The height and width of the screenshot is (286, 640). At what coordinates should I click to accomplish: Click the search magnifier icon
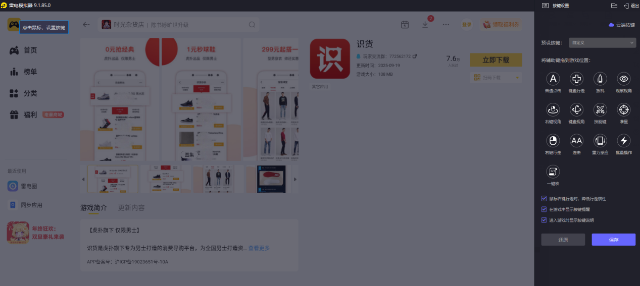252,25
